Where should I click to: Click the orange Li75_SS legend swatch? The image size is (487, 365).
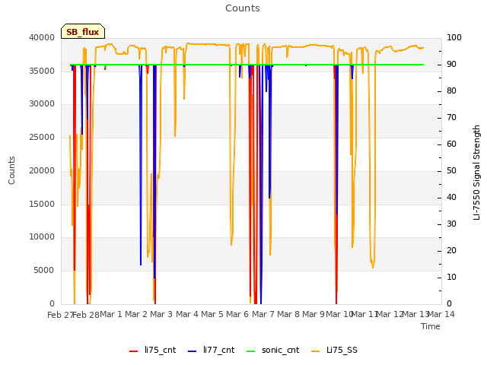point(315,351)
